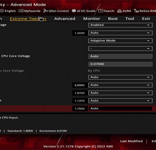Click the 1.072V voltage readout
Screen dimensions: 156x150
80,93
